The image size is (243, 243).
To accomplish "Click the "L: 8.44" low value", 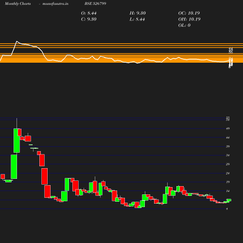I will pyautogui.click(x=137, y=19).
